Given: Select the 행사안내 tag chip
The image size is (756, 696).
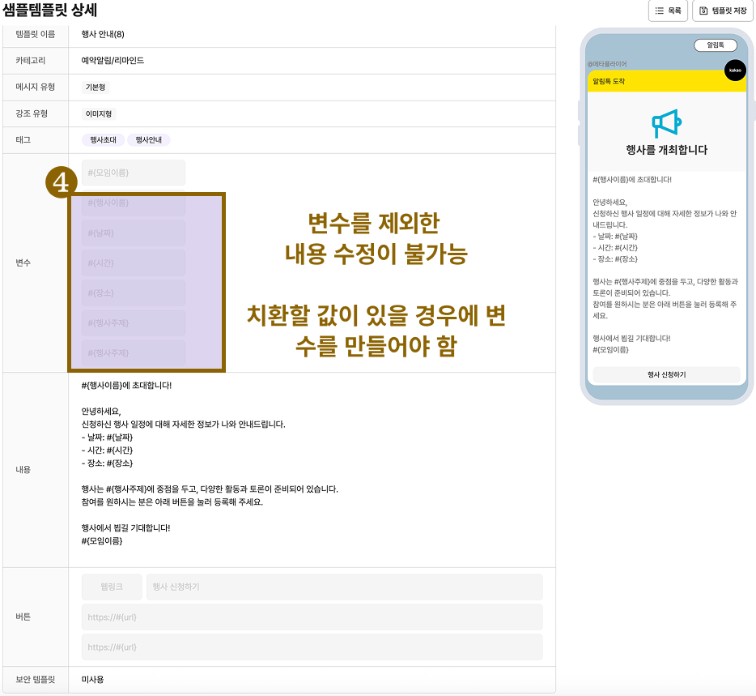Looking at the screenshot, I should pos(148,140).
